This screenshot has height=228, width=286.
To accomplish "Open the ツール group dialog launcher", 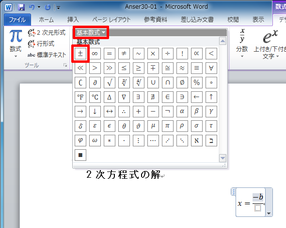I will click(x=65, y=65).
